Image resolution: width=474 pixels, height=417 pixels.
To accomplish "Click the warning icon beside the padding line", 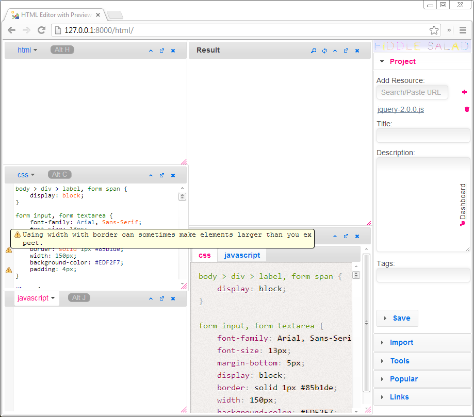I will pos(9,270).
